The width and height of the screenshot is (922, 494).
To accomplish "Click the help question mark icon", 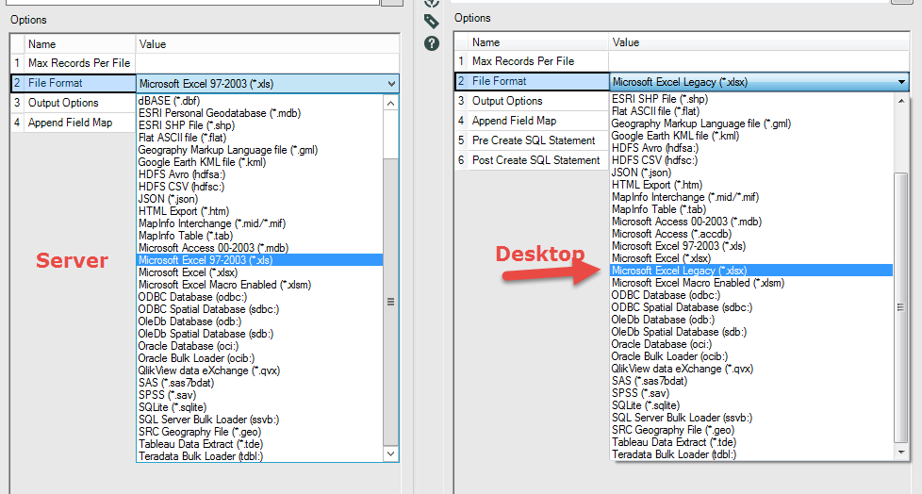I will (432, 43).
